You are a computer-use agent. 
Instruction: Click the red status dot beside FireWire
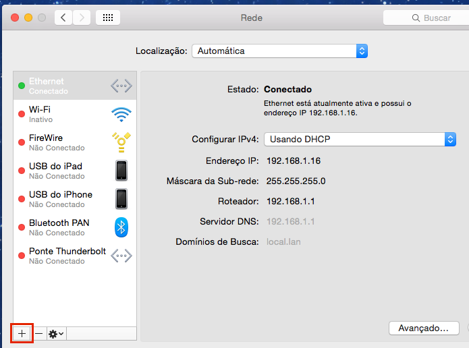[22, 142]
